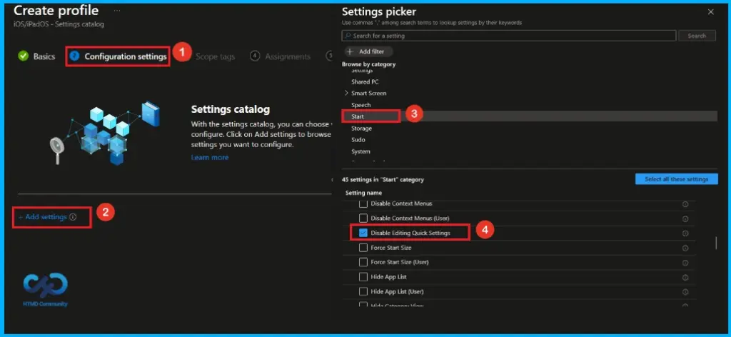Click the Add filter button
Image resolution: width=731 pixels, height=337 pixels.
tap(368, 51)
